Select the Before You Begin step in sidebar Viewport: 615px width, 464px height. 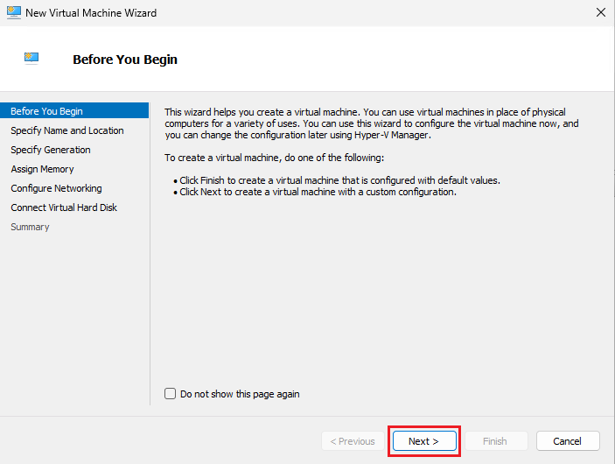pyautogui.click(x=46, y=111)
